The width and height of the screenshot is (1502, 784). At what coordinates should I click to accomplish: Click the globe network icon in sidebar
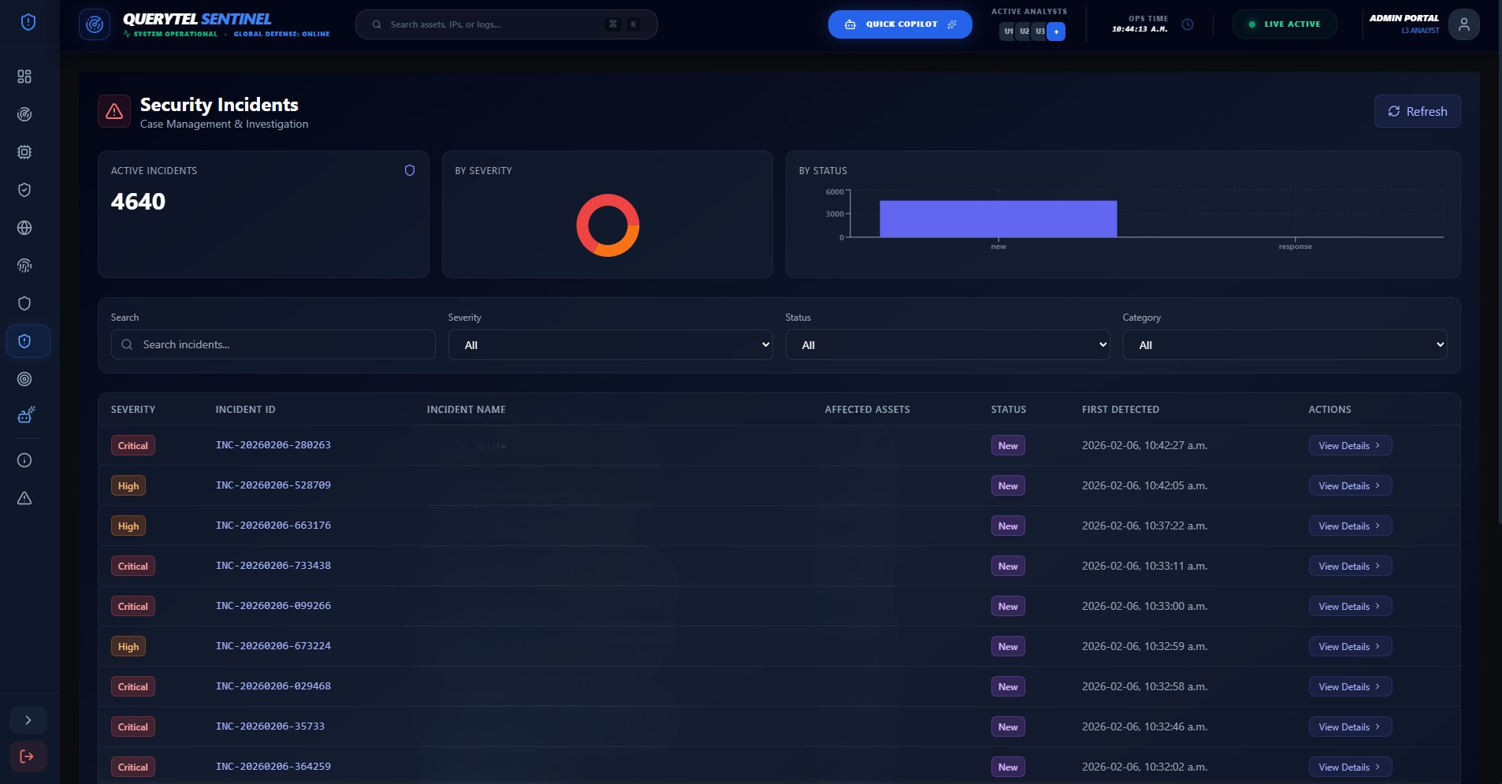(25, 228)
